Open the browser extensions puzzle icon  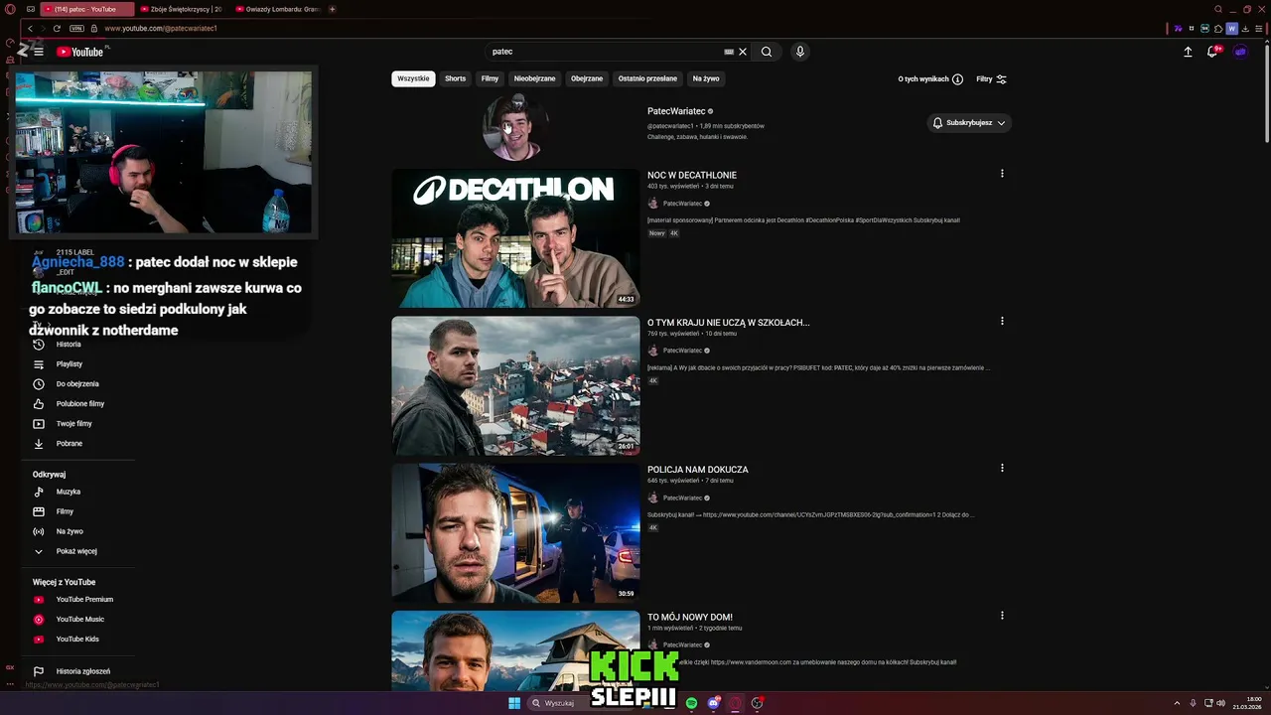[1218, 29]
